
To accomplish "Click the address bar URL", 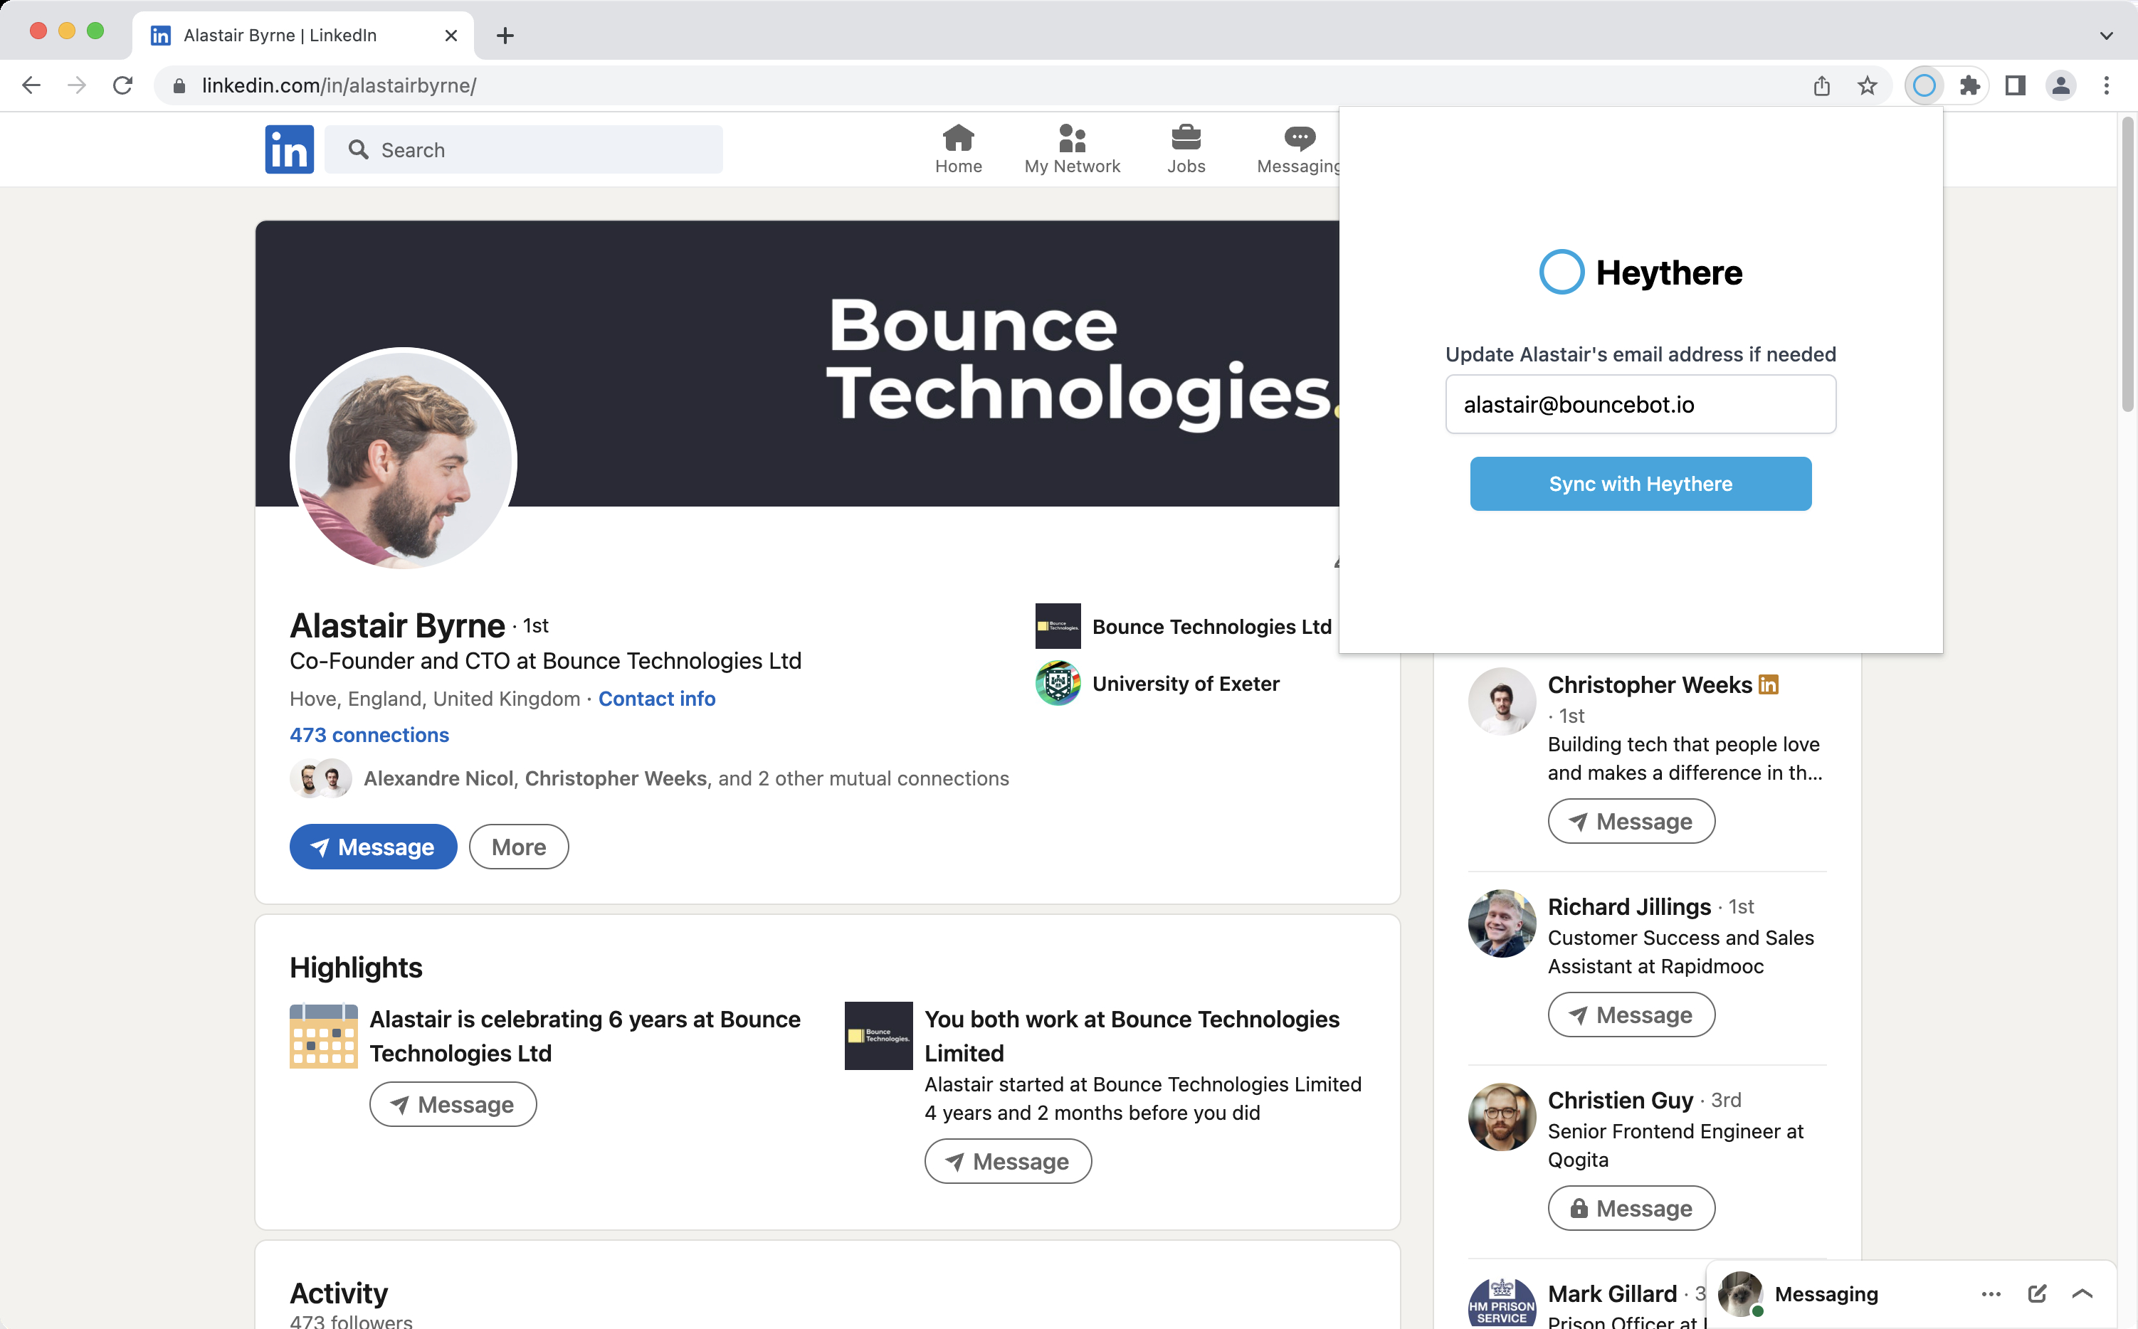I will click(x=339, y=85).
